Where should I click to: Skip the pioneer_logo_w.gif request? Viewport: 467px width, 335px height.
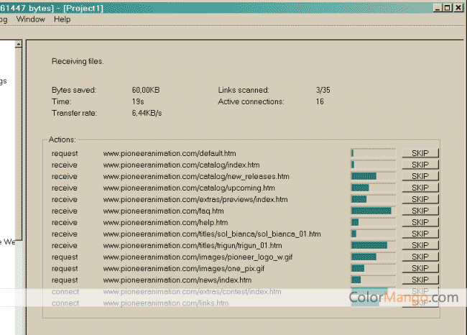420,257
